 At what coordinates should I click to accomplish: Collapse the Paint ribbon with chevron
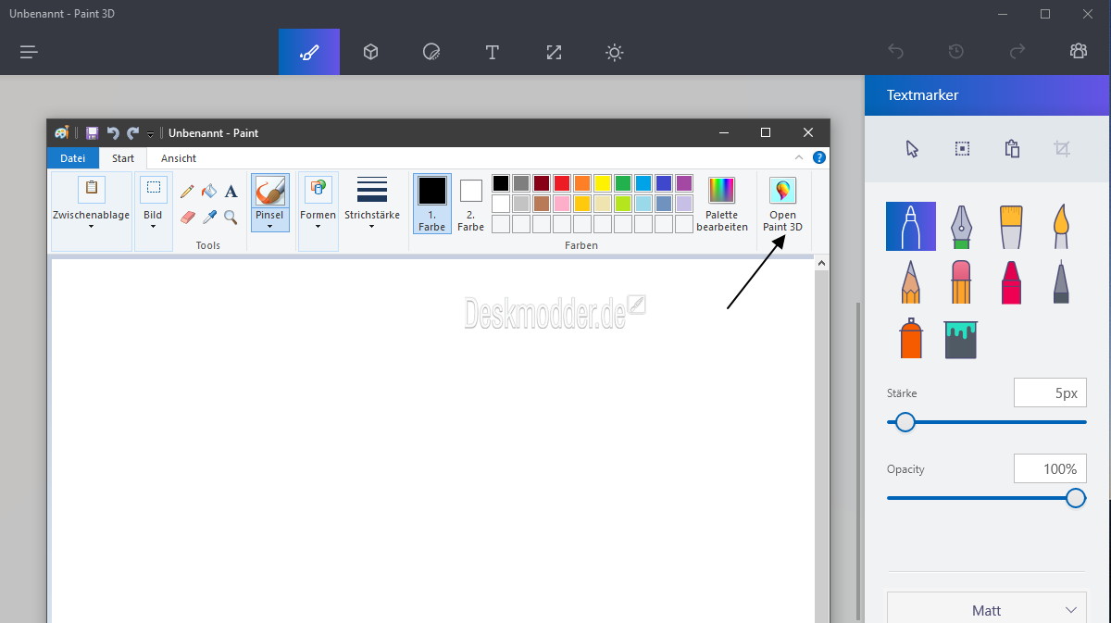point(799,158)
